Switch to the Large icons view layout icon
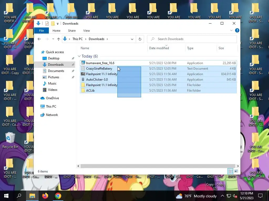The height and width of the screenshot is (201, 269). click(236, 171)
